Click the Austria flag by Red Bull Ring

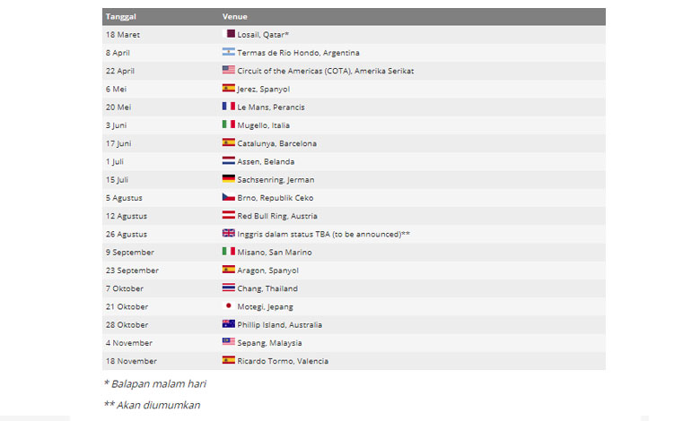click(229, 215)
